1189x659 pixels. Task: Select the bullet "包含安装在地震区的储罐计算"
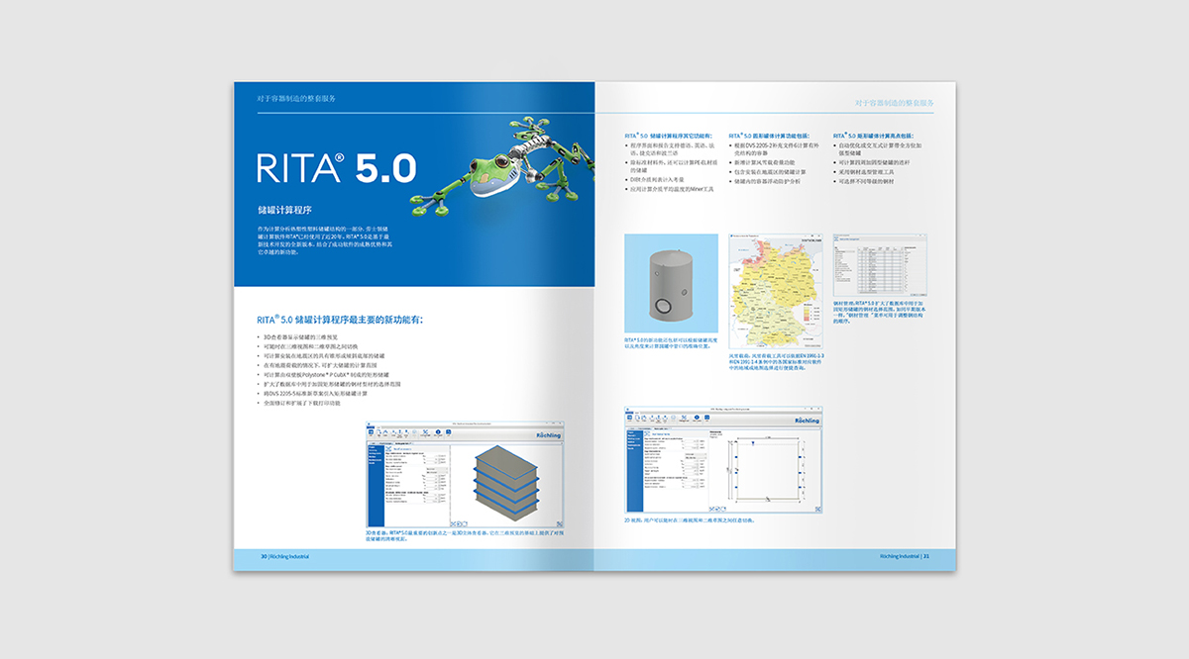coord(768,172)
